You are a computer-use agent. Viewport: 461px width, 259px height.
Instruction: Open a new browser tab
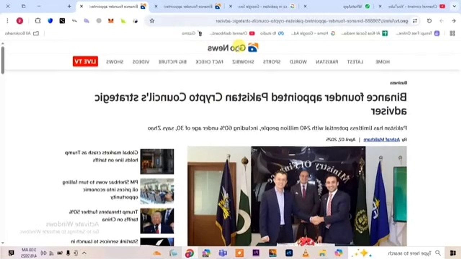click(x=69, y=6)
